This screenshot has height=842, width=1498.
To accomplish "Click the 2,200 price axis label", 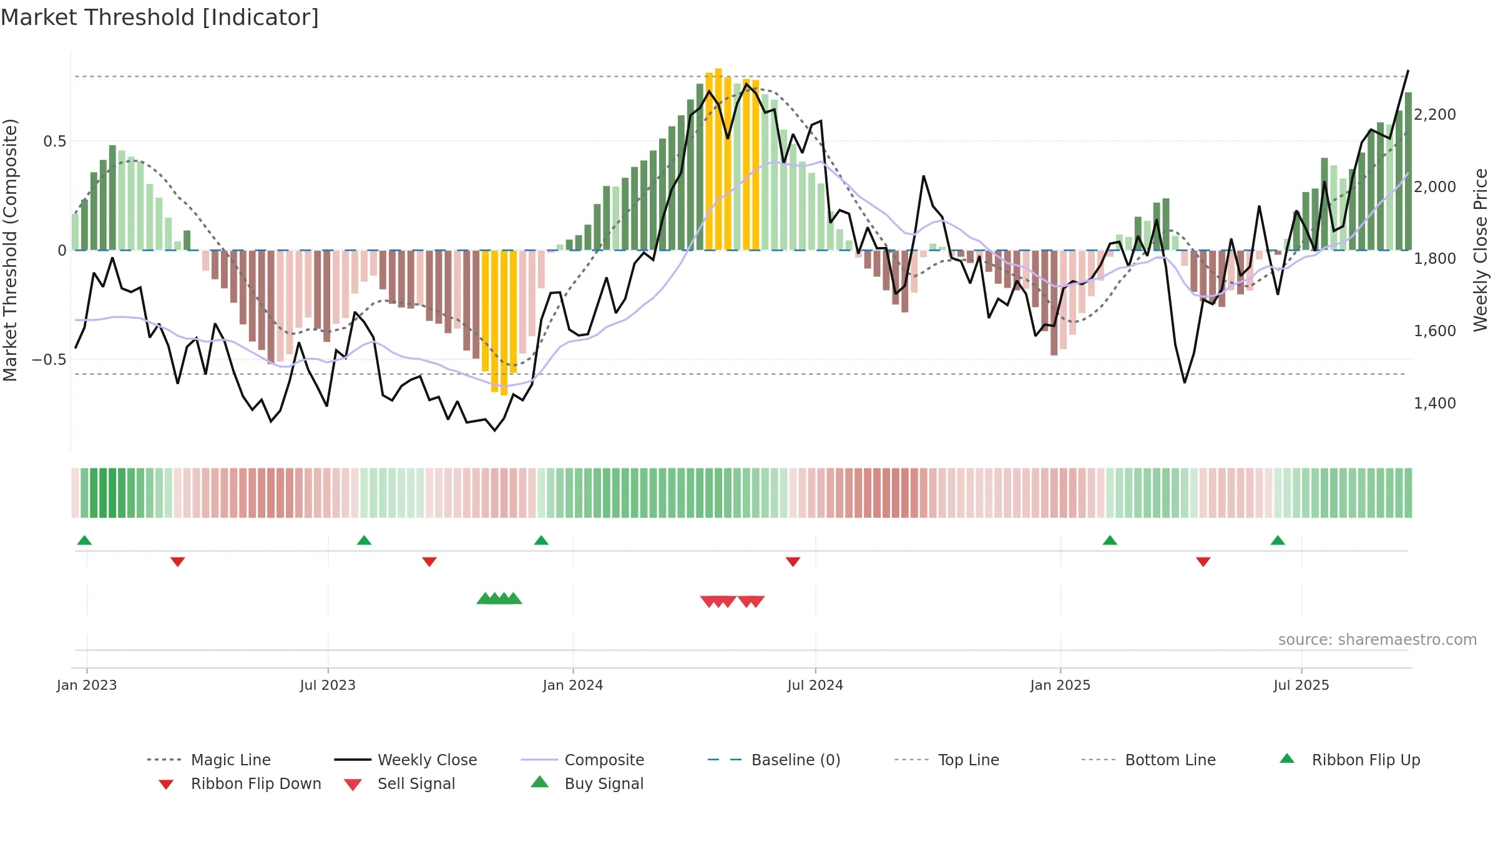I will click(x=1435, y=115).
